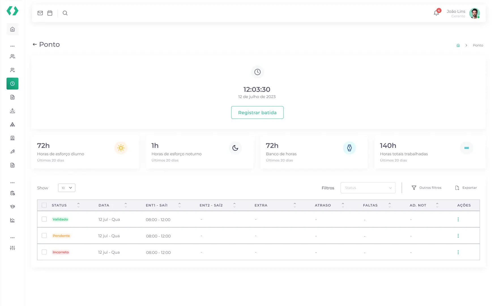Sort by the ENT2 - SAÍ2 column

coord(234,205)
